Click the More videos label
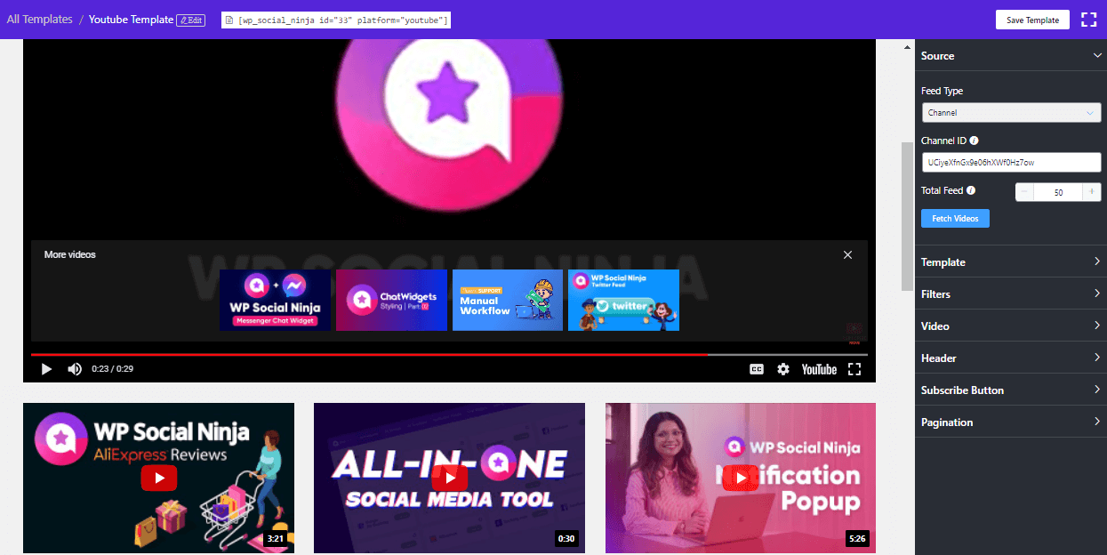The width and height of the screenshot is (1107, 555). [70, 254]
